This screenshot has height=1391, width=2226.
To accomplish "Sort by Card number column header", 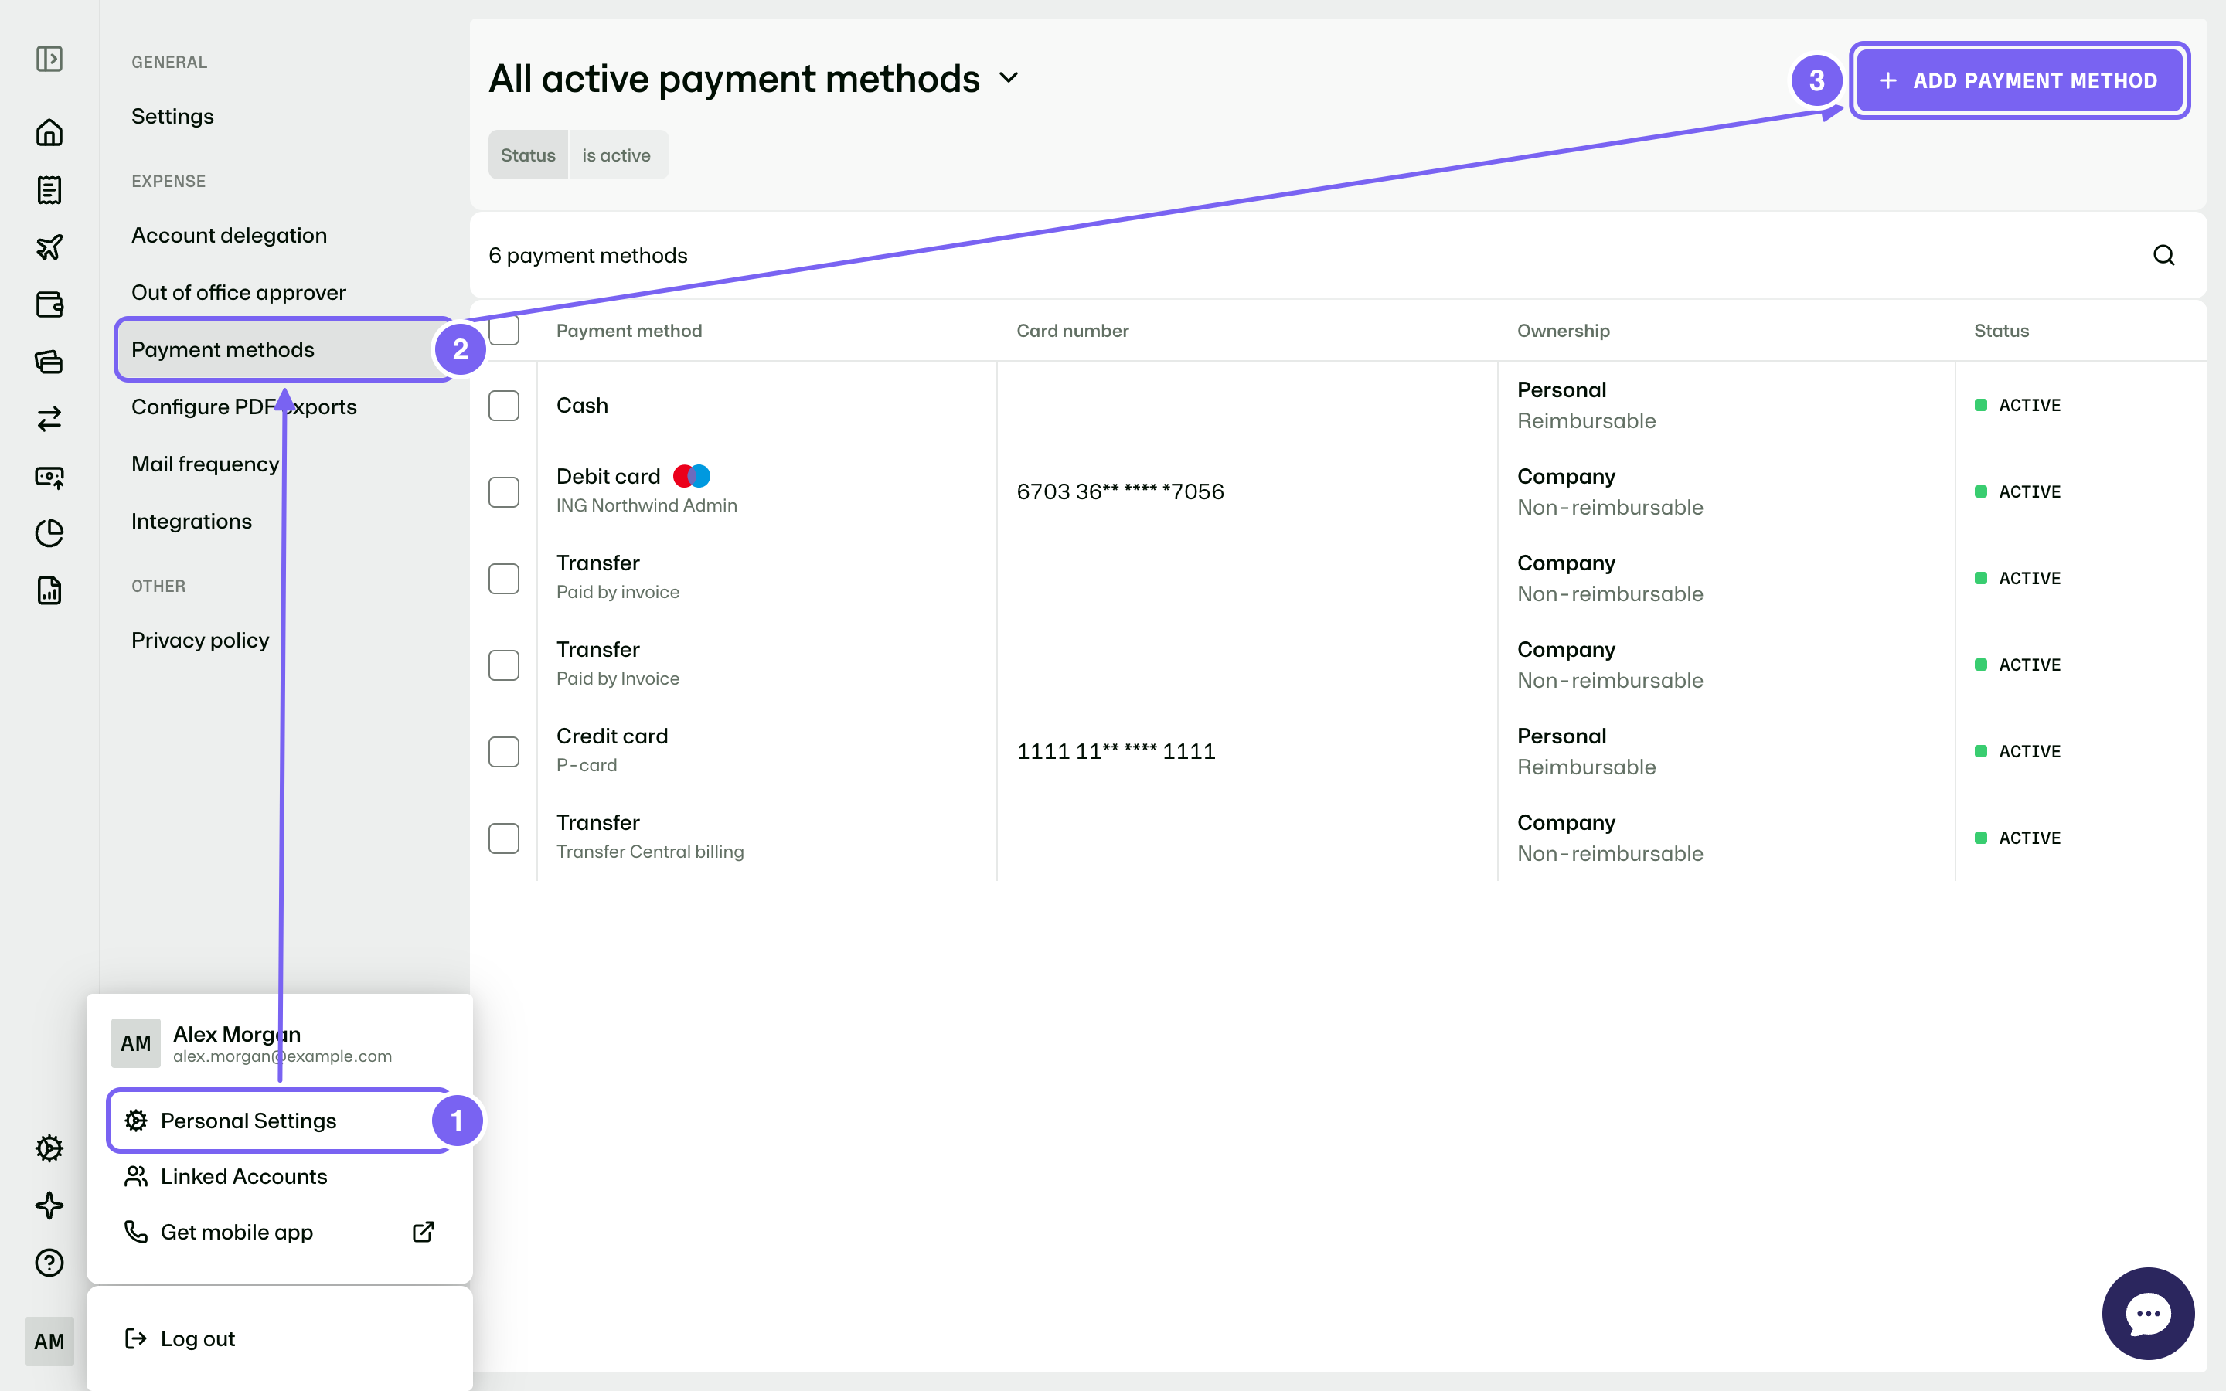I will click(x=1073, y=330).
